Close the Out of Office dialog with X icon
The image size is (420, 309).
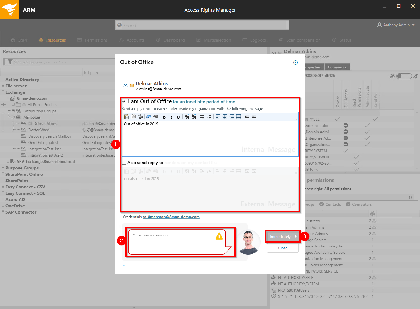[x=295, y=62]
